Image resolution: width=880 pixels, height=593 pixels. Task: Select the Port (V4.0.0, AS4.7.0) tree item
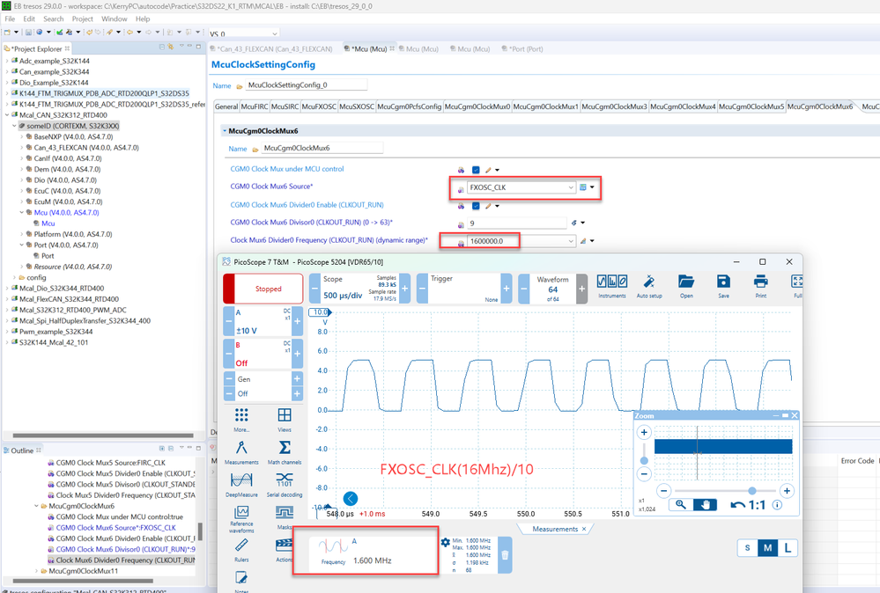pos(66,245)
